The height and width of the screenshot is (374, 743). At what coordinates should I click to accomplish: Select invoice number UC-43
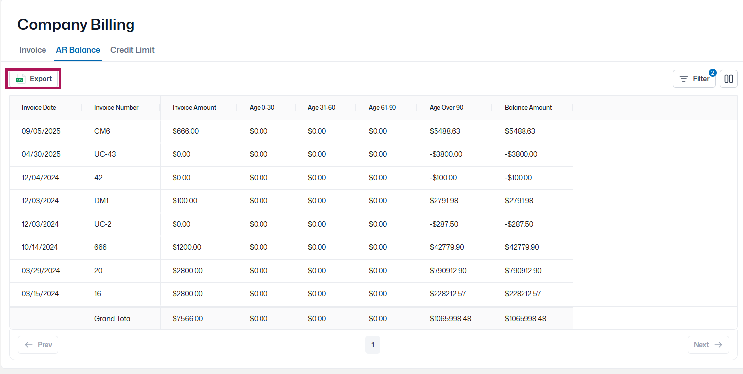point(105,154)
